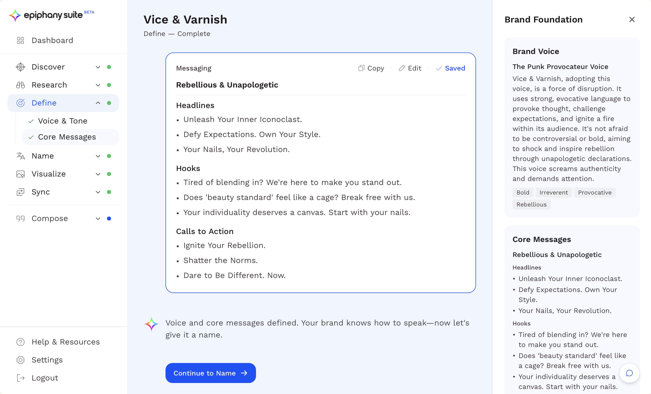Click the Visualize image icon

coord(20,174)
